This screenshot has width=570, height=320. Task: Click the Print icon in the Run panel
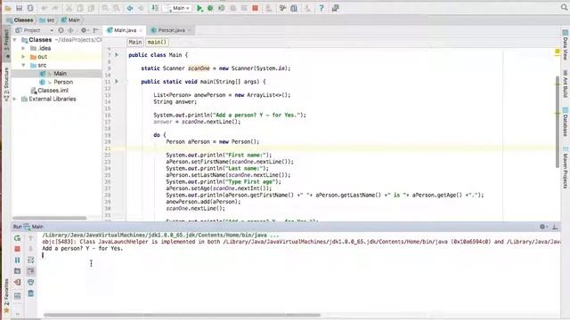[31, 283]
